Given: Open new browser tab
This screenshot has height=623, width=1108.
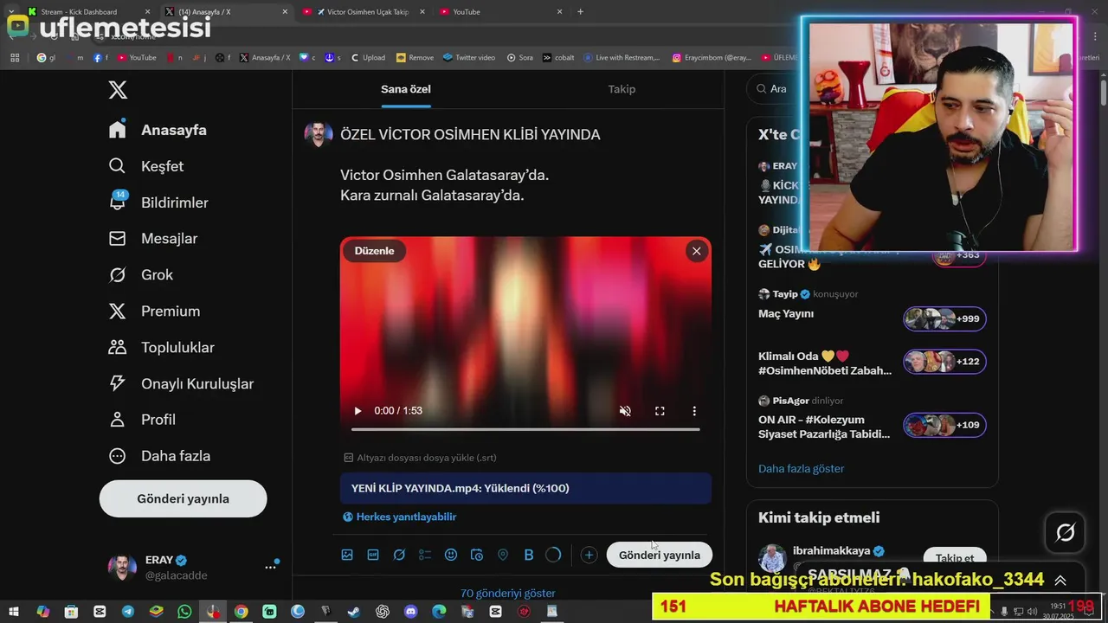Looking at the screenshot, I should click(580, 12).
